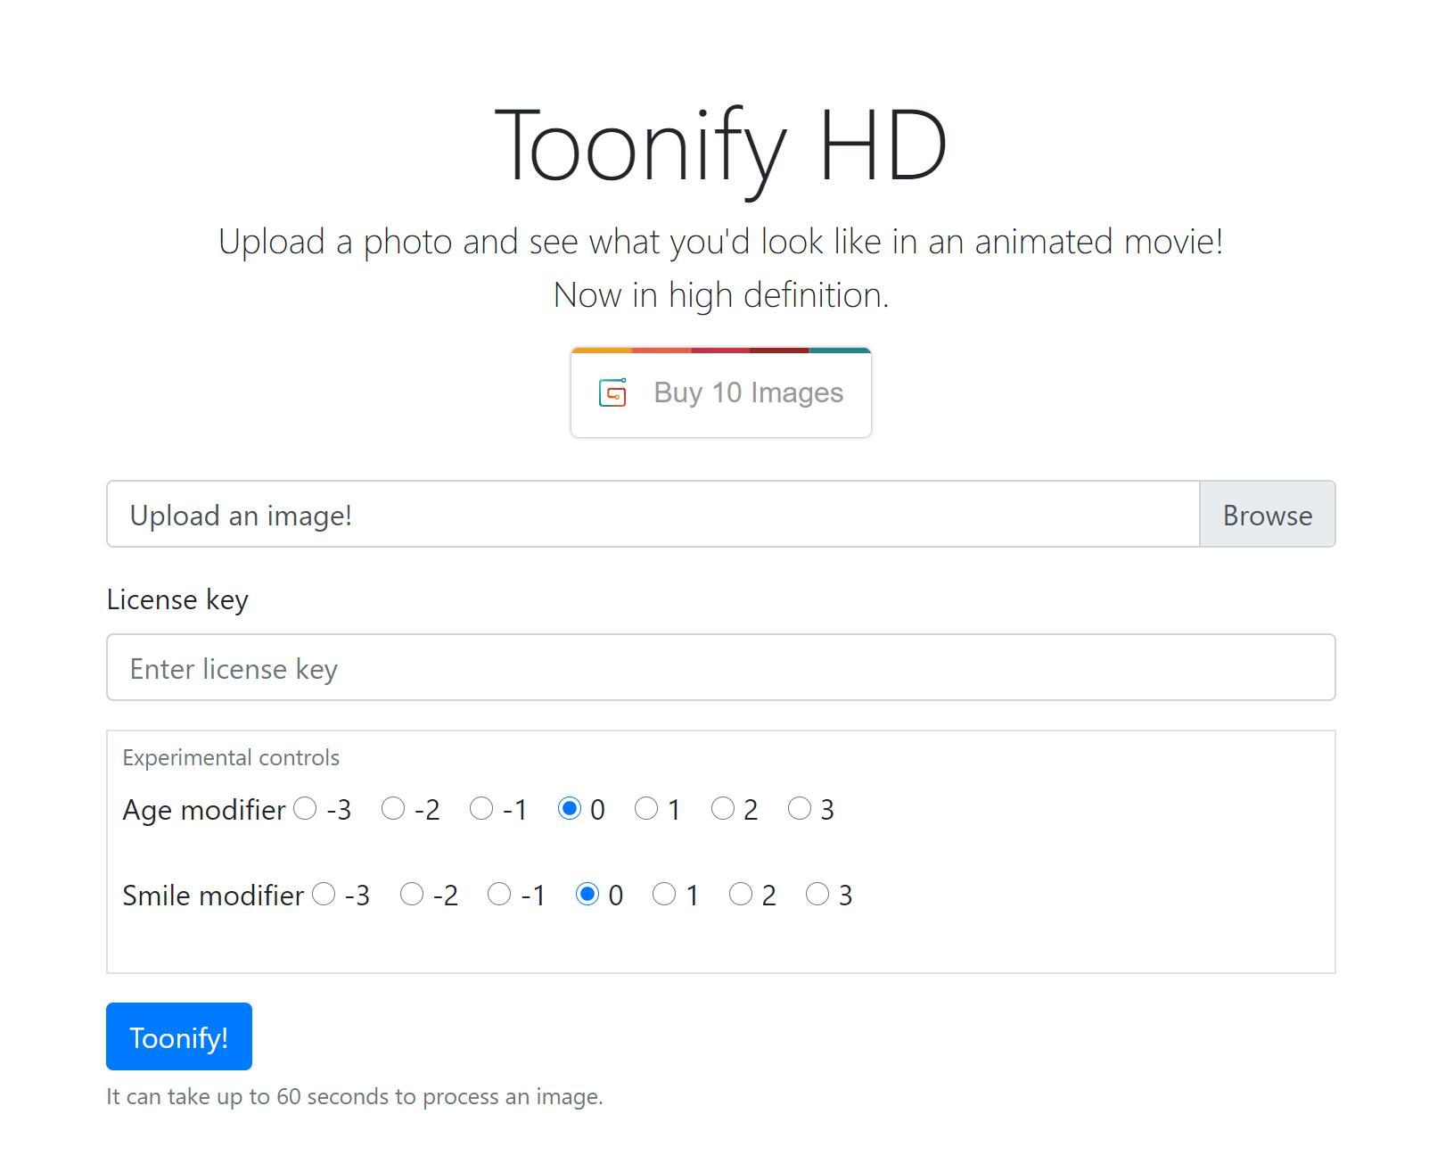The image size is (1429, 1164).
Task: Choose Smile modifier value 1
Action: click(664, 894)
